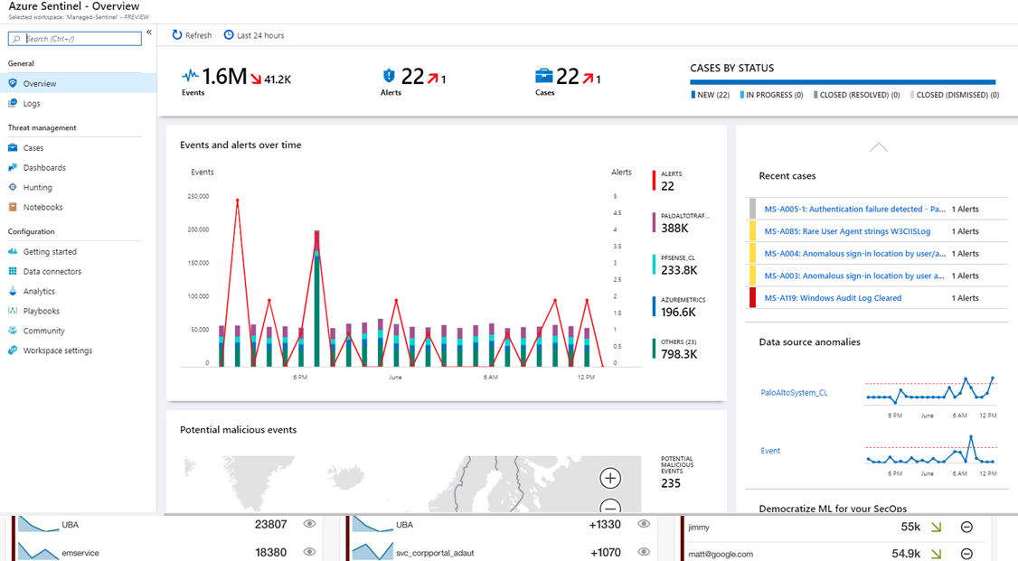The width and height of the screenshot is (1018, 561).
Task: Click the minus icon in matt@google.com row
Action: coord(966,554)
